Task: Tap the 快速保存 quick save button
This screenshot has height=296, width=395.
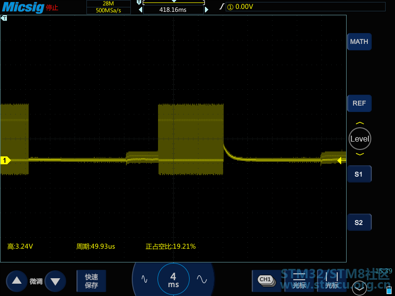Action: pos(91,281)
